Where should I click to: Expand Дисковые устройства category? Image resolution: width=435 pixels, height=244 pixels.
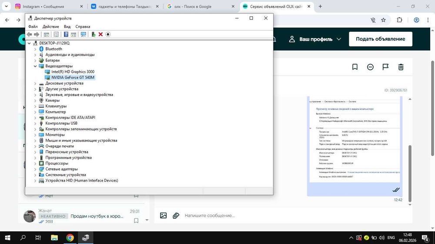[35, 83]
